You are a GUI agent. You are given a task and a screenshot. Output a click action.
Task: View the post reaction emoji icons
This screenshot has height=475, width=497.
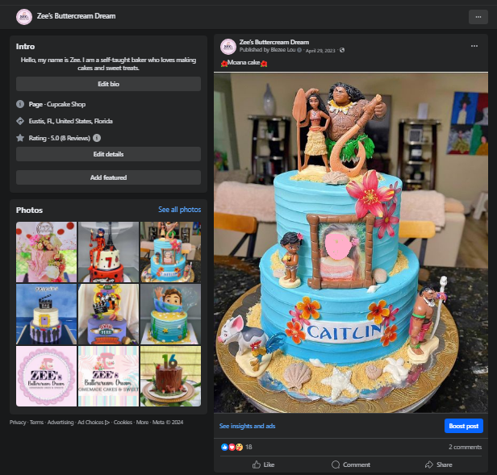232,447
